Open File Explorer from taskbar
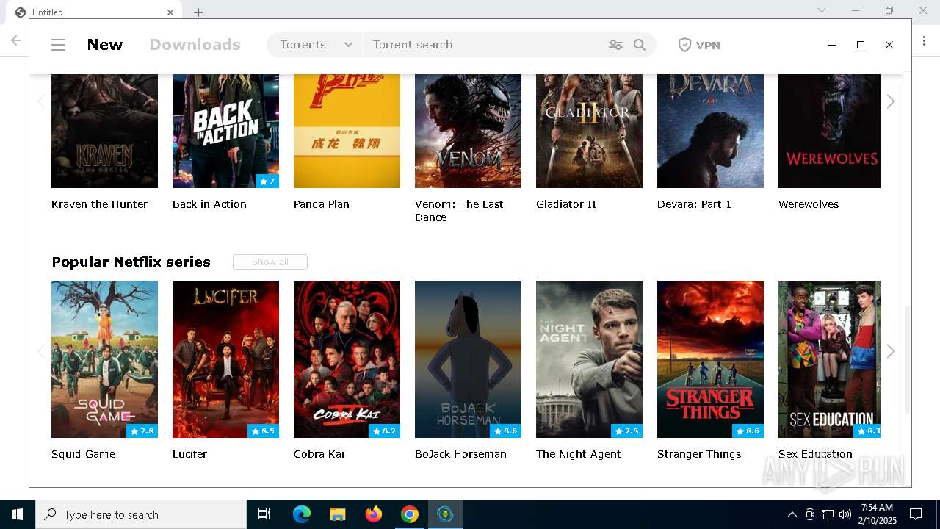940x529 pixels. (338, 514)
